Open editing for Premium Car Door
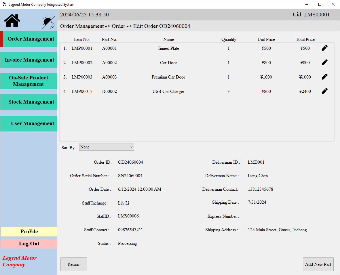Image resolution: width=340 pixels, height=275 pixels. [324, 77]
